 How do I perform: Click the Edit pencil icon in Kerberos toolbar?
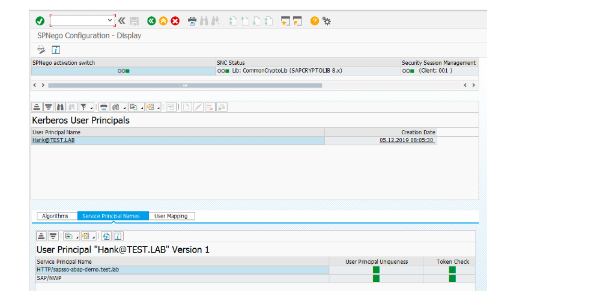(x=198, y=107)
